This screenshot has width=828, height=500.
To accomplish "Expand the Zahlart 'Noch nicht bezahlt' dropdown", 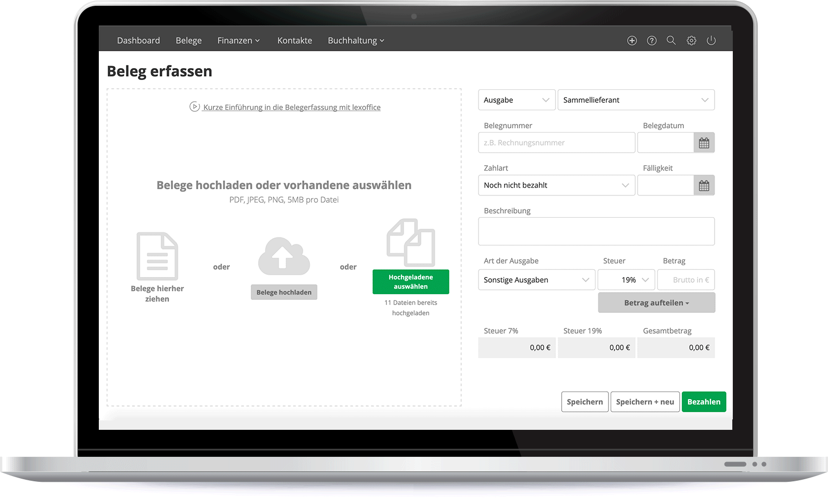I will [x=556, y=186].
